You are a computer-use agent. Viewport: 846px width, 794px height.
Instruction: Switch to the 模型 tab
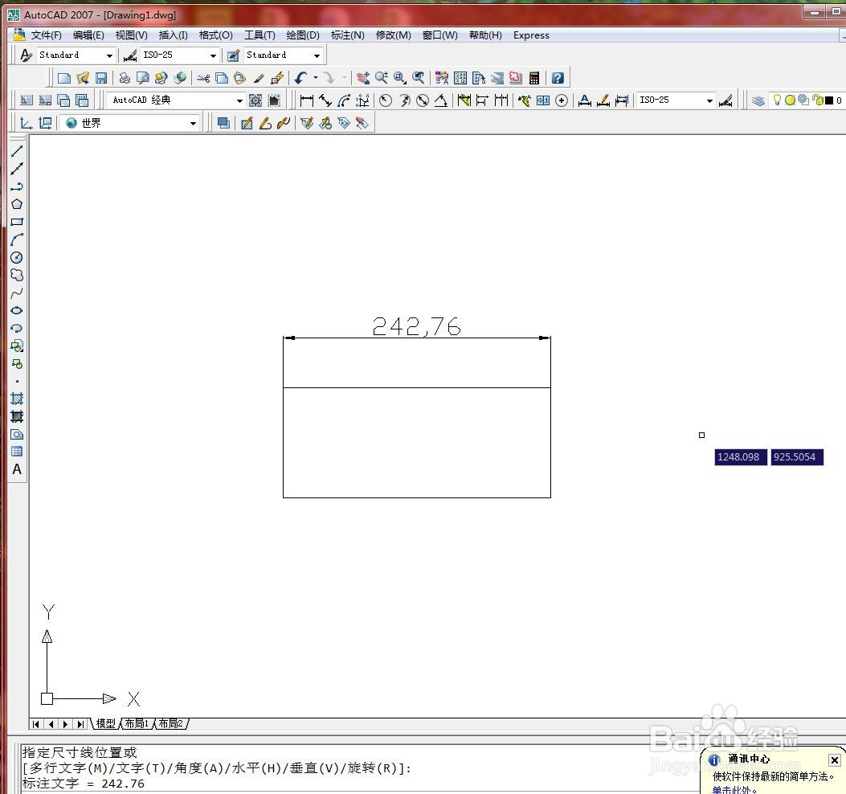[106, 723]
